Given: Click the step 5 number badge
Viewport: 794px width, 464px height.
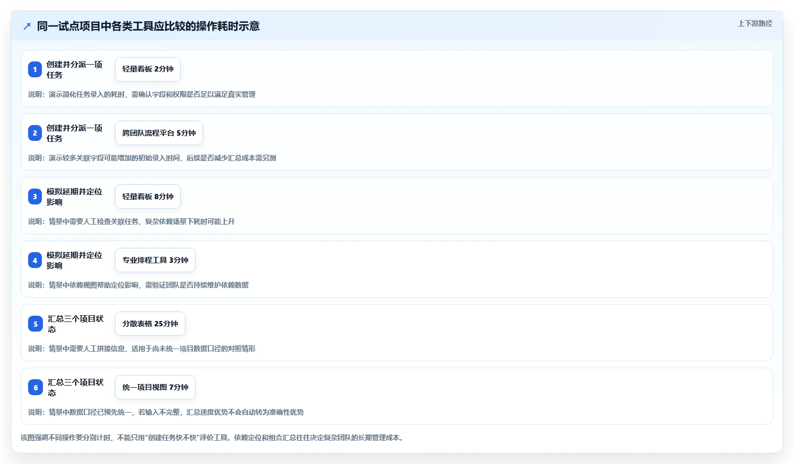Looking at the screenshot, I should point(35,324).
